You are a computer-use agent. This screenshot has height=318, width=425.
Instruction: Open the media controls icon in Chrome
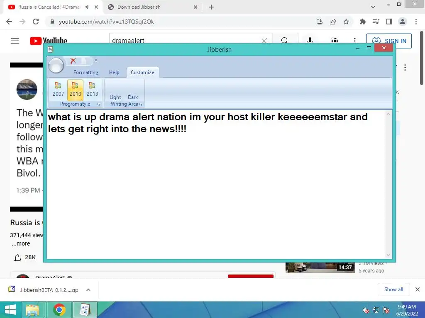coord(376,22)
